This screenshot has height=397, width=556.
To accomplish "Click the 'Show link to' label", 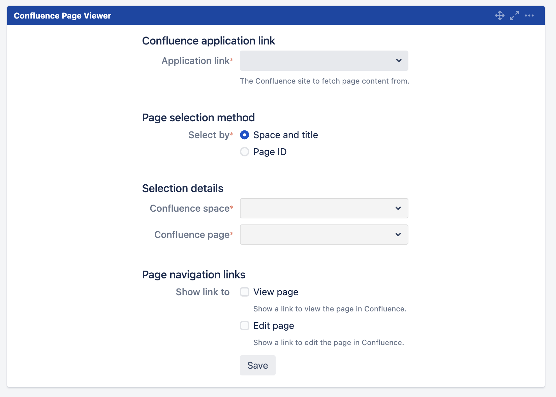I will [x=203, y=292].
